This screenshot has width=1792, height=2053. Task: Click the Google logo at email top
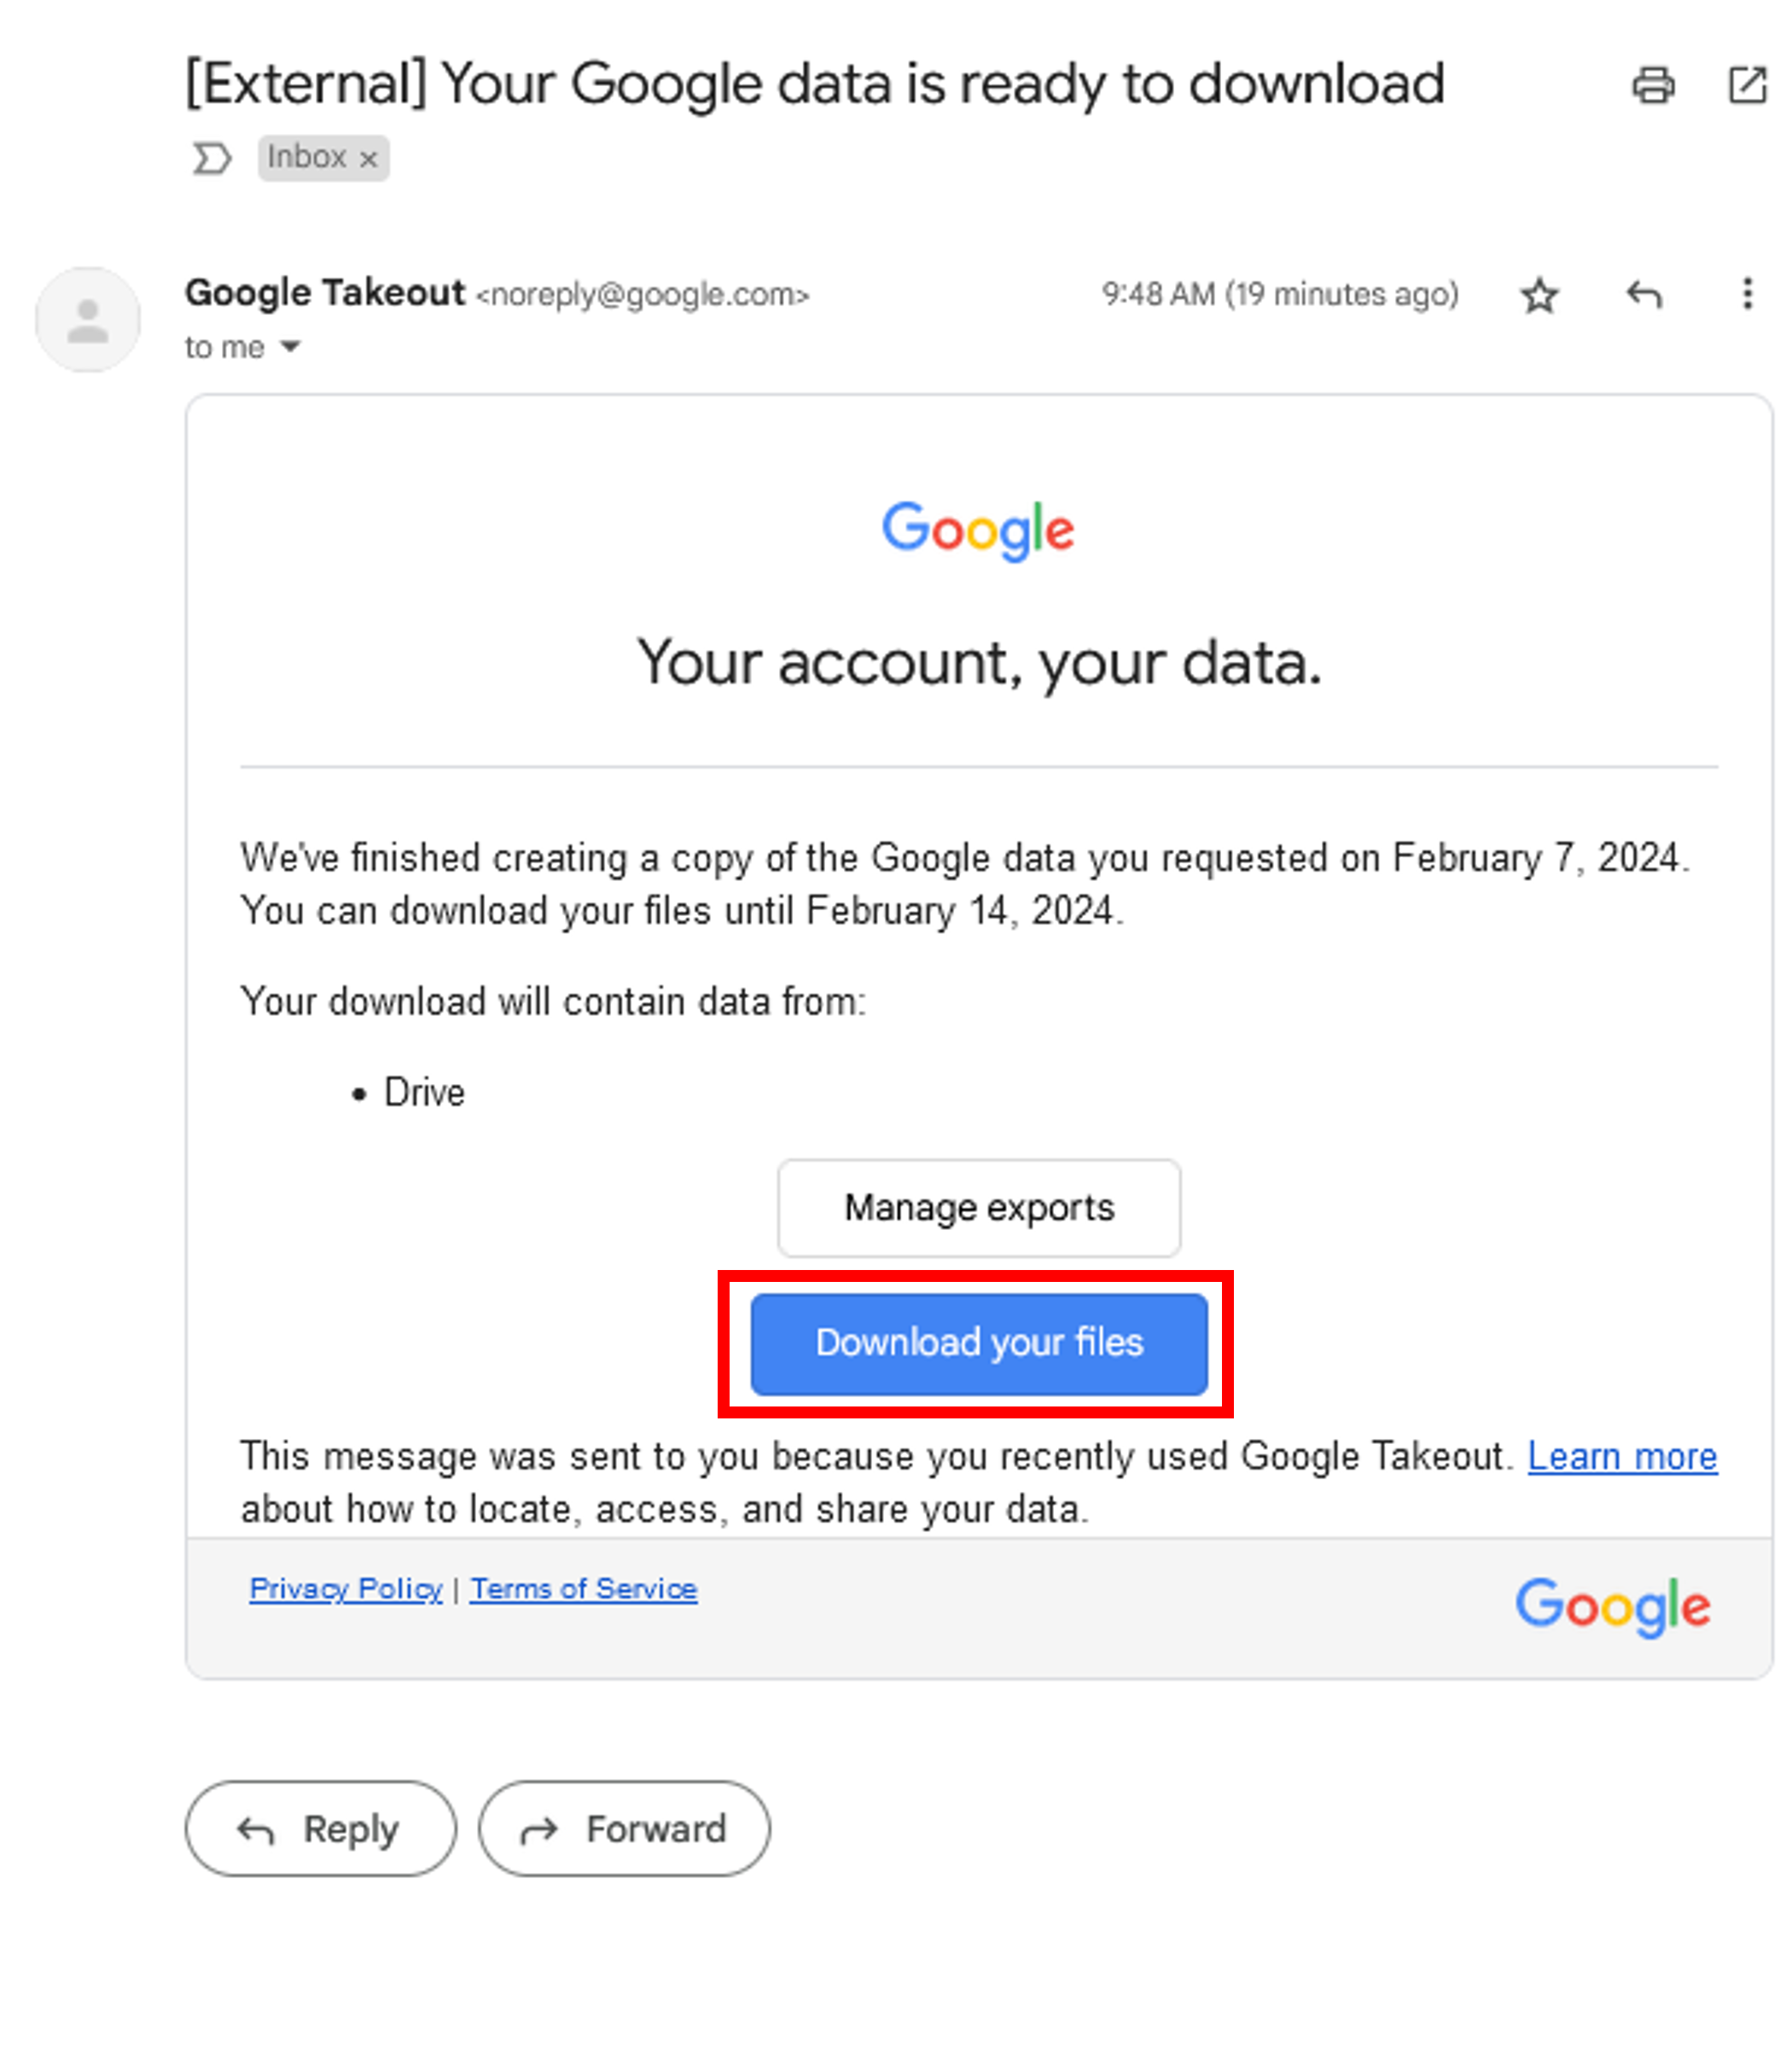click(978, 531)
